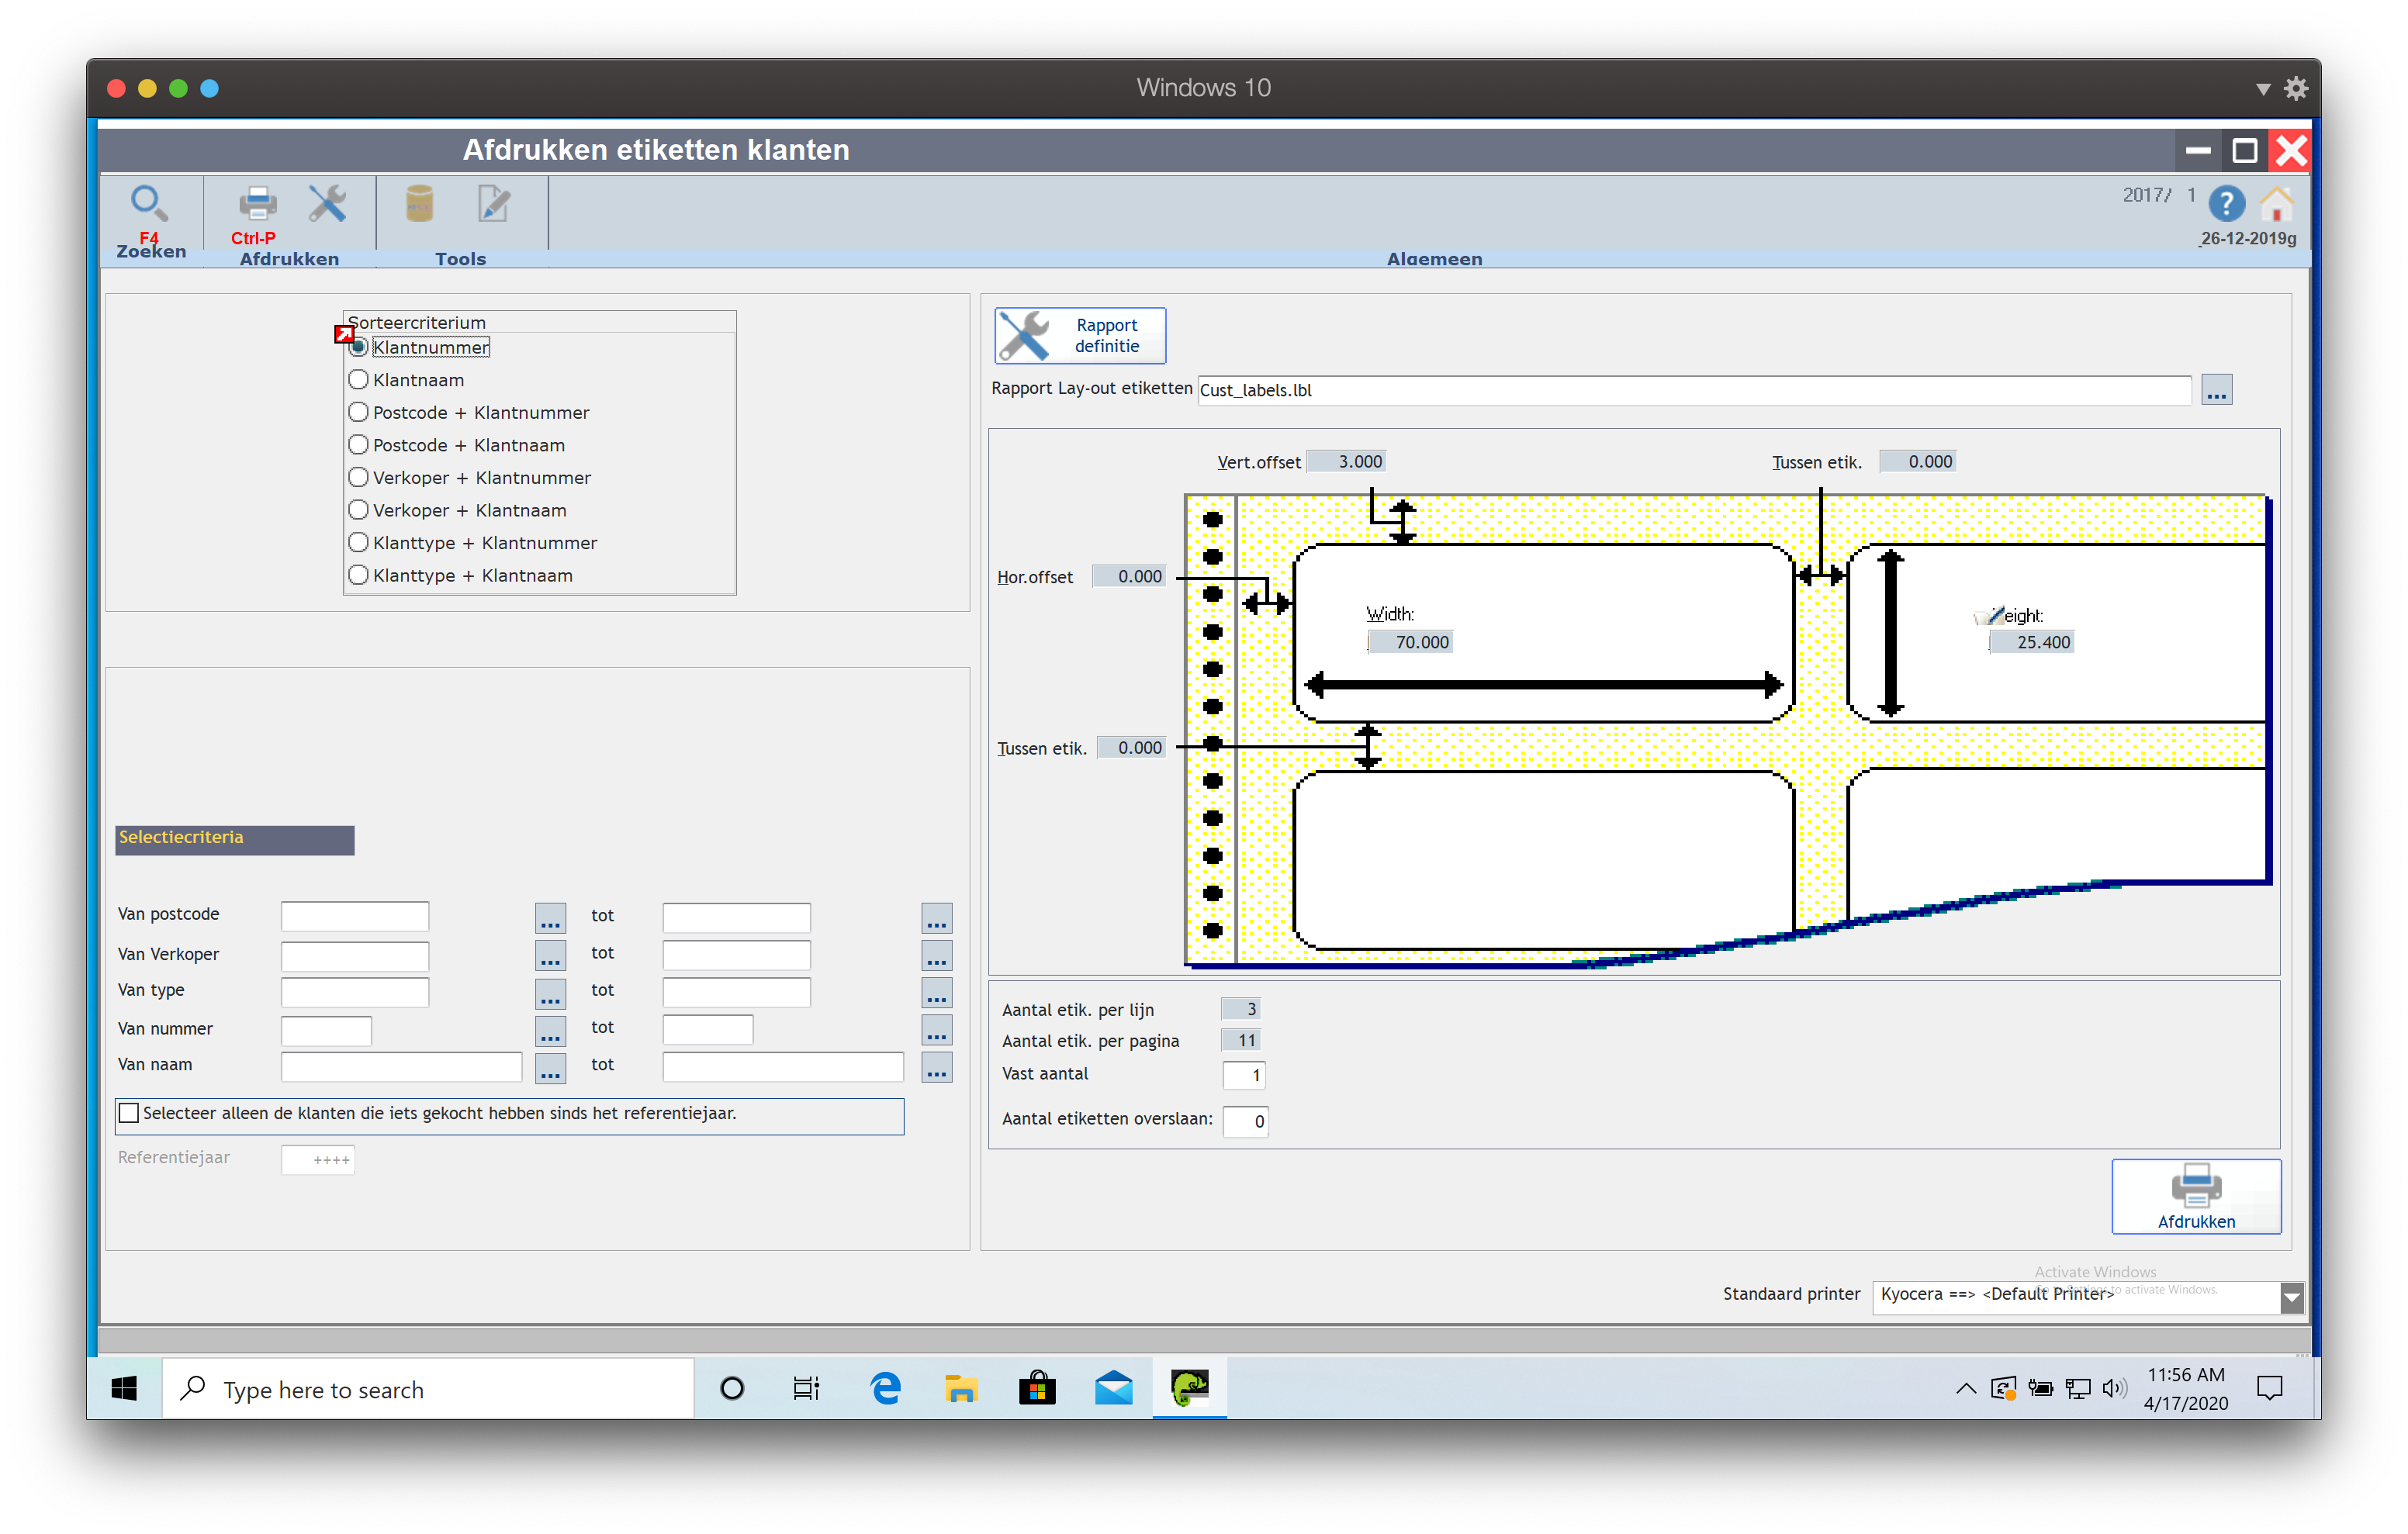The image size is (2408, 1534).
Task: Open the Standaard printer dropdown arrow
Action: tap(2291, 1297)
